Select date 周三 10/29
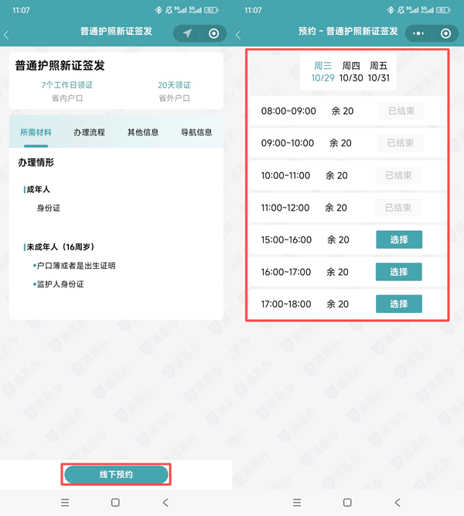 322,72
